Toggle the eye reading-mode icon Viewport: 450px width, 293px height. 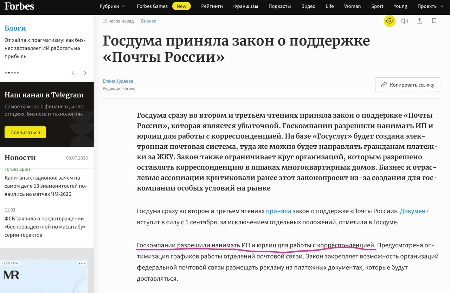pos(390,21)
